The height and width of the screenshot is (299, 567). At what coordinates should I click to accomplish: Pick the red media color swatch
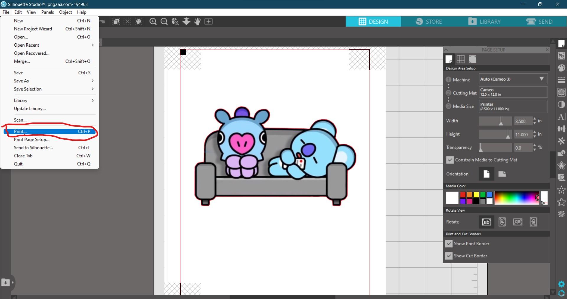pyautogui.click(x=463, y=195)
